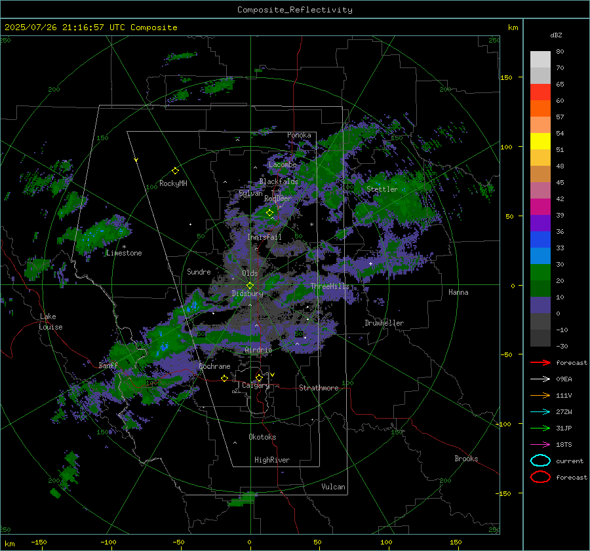Click the RedDeer label
The image size is (590, 551).
click(x=278, y=199)
